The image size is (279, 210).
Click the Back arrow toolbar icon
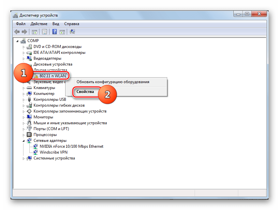(x=17, y=32)
